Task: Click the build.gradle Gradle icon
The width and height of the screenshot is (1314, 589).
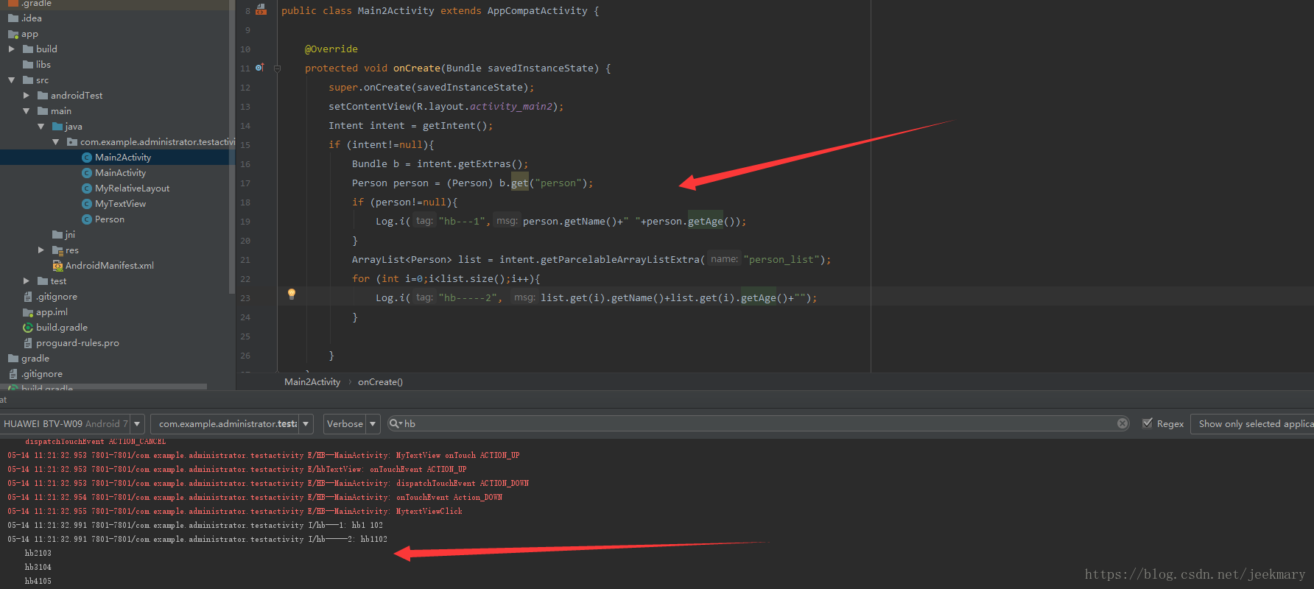Action: pyautogui.click(x=28, y=328)
